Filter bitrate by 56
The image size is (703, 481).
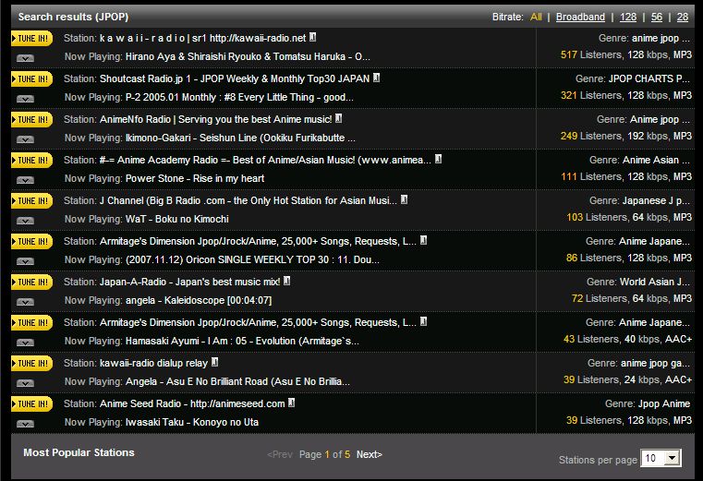(657, 17)
